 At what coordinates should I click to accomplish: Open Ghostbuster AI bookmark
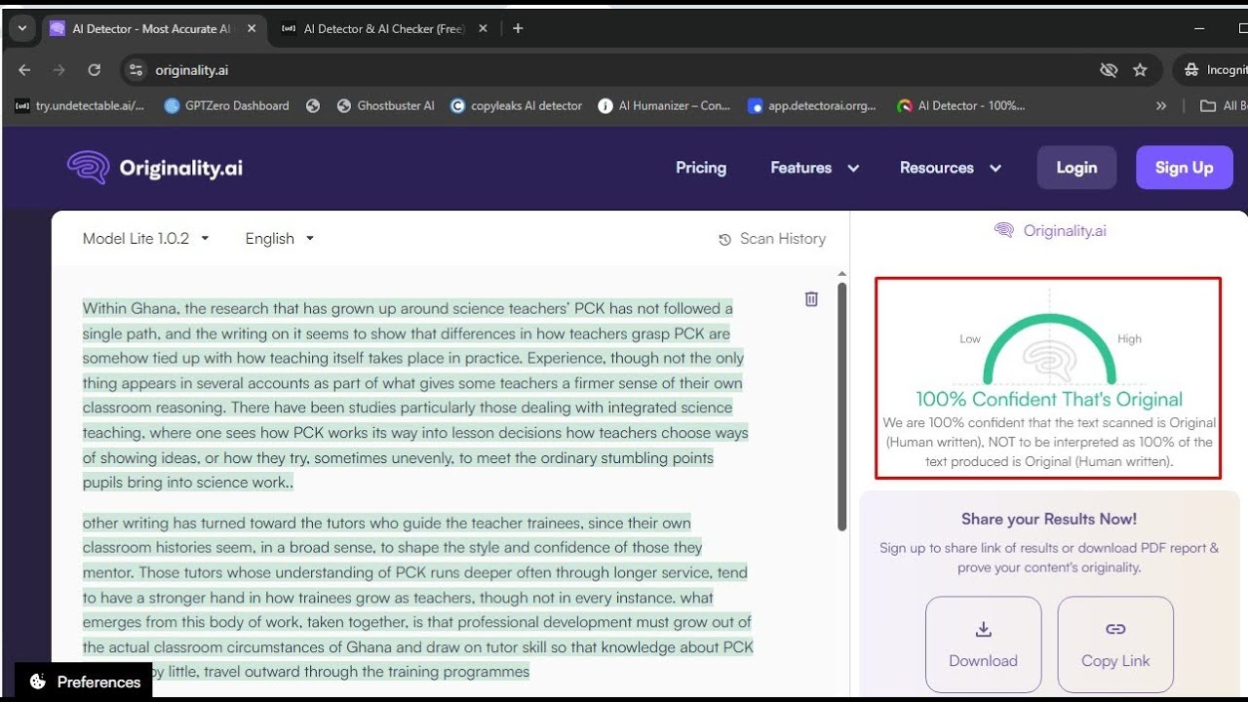[x=386, y=105]
